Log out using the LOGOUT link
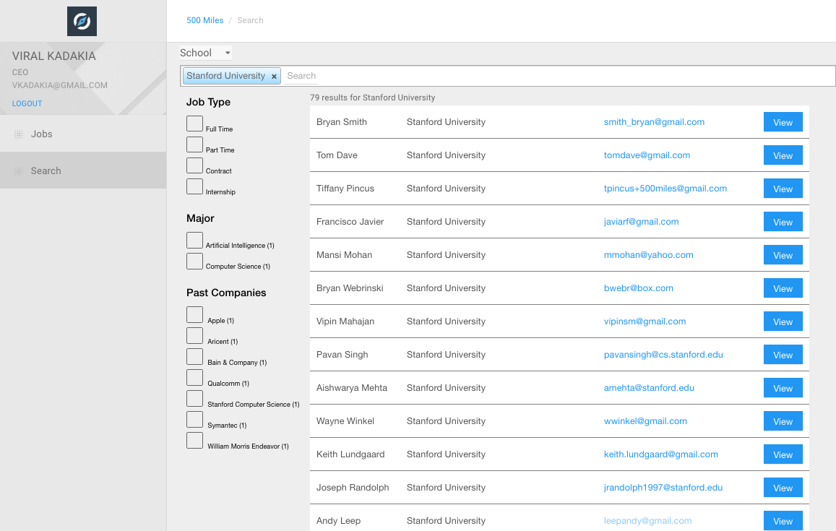 (x=27, y=103)
